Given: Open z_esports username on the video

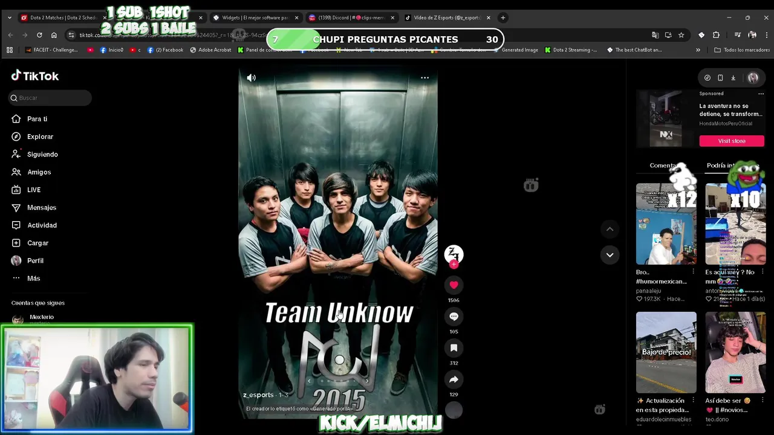Looking at the screenshot, I should pyautogui.click(x=258, y=395).
